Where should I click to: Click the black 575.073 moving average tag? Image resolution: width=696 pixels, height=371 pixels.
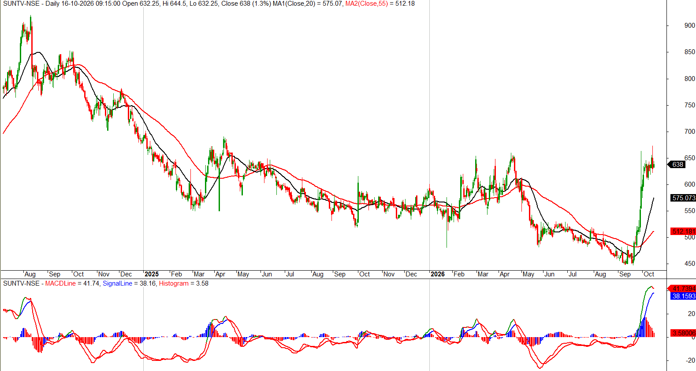(683, 198)
